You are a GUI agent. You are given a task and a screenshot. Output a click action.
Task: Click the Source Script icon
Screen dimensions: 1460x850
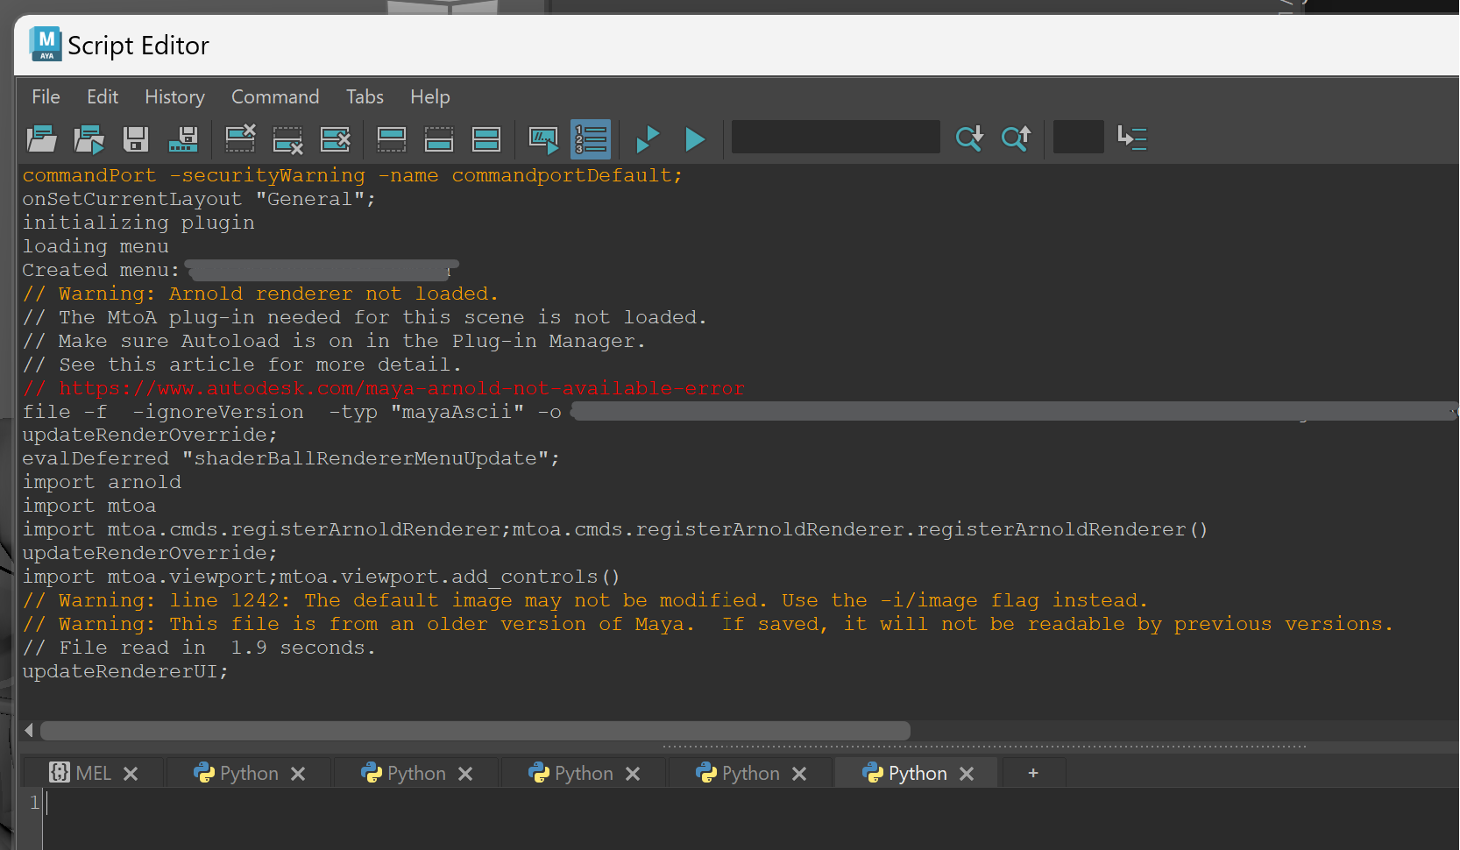[x=89, y=138]
